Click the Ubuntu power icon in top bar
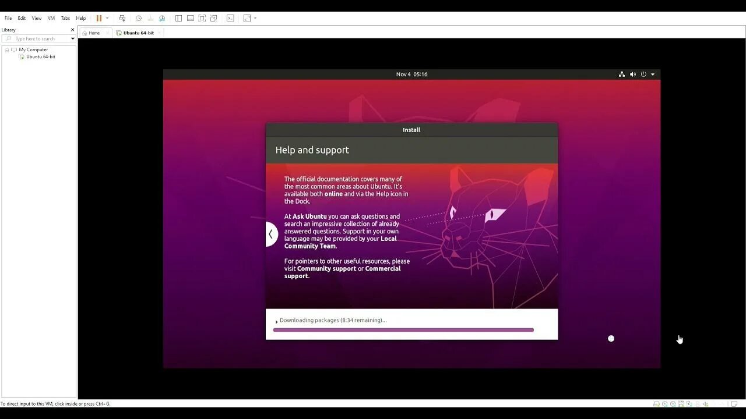746x419 pixels. [644, 74]
